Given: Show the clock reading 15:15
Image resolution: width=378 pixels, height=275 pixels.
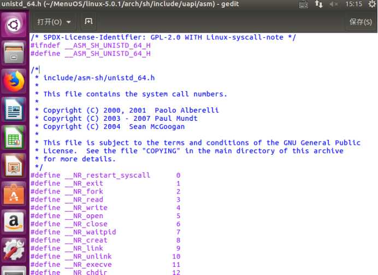Looking at the screenshot, I should pos(353,4).
